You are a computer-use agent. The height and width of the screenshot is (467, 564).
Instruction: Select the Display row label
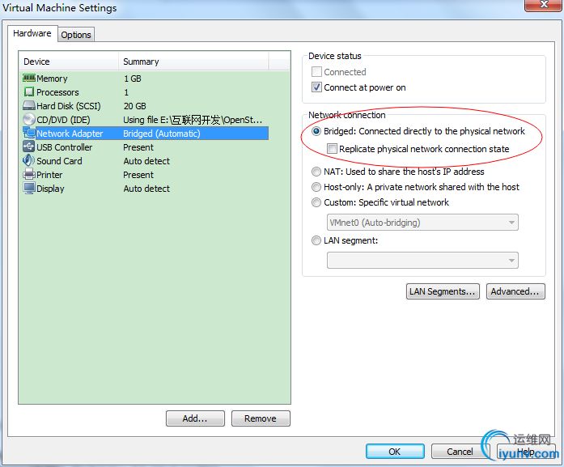coord(50,188)
